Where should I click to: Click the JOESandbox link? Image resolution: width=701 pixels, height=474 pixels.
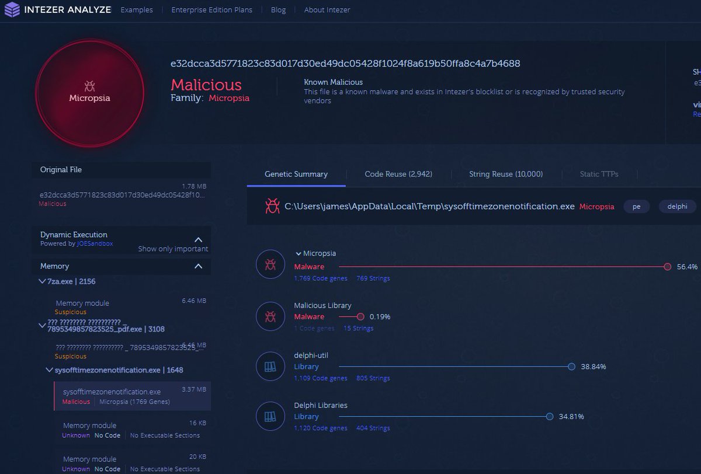coord(95,243)
